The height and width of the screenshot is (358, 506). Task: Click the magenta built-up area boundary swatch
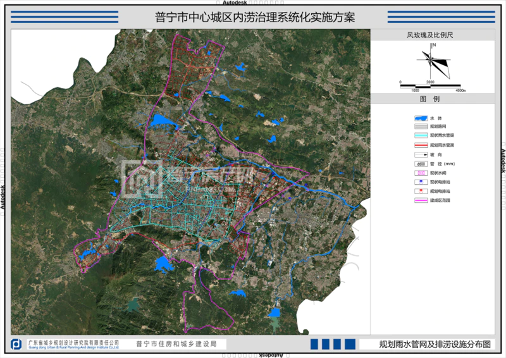coord(421,200)
